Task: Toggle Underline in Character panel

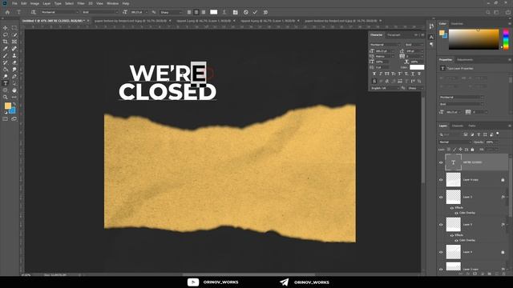Action: coord(413,74)
